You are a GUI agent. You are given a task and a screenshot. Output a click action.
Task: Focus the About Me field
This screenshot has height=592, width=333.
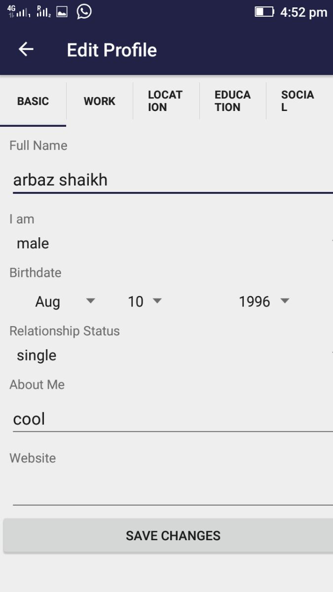tap(173, 419)
